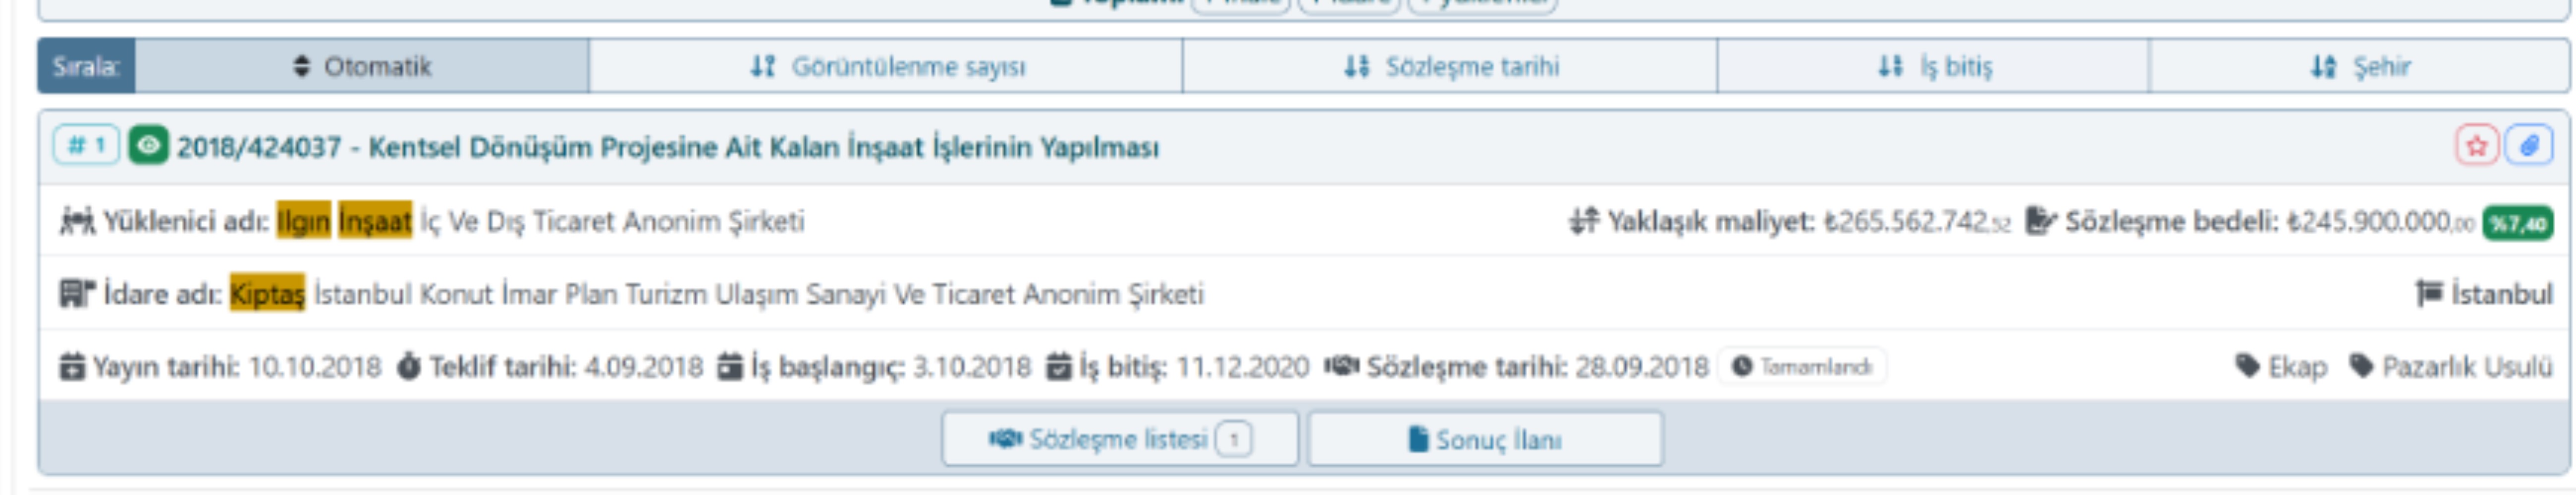Click highlighted Ilgın contractor keyword
This screenshot has width=2576, height=495.
(304, 220)
